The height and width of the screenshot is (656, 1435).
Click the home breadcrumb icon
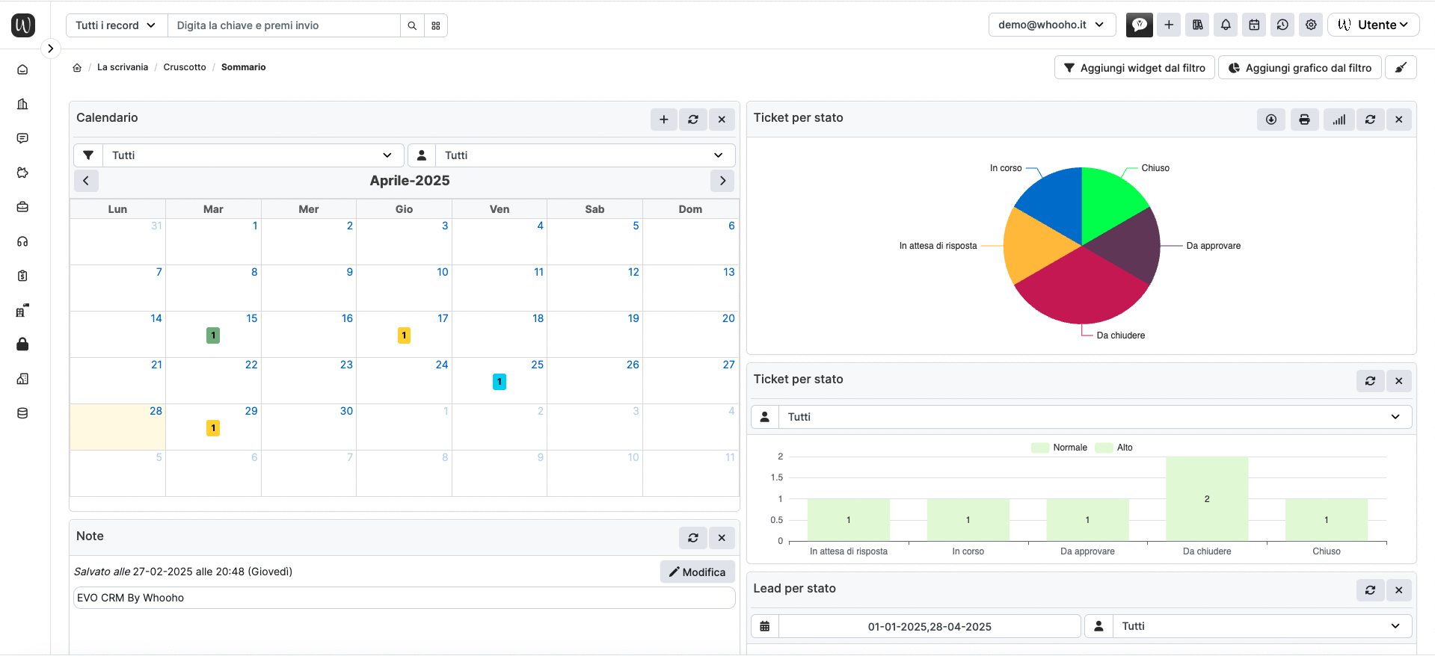(x=77, y=67)
